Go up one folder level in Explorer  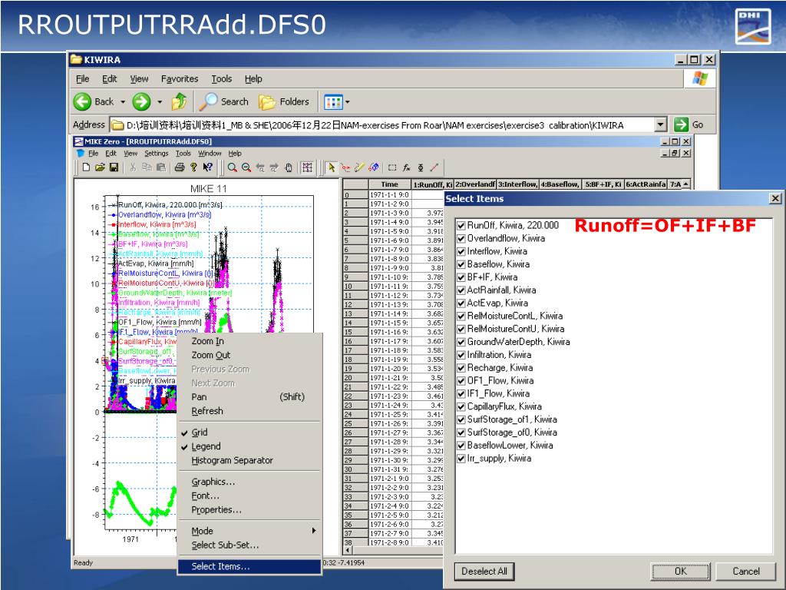(179, 102)
